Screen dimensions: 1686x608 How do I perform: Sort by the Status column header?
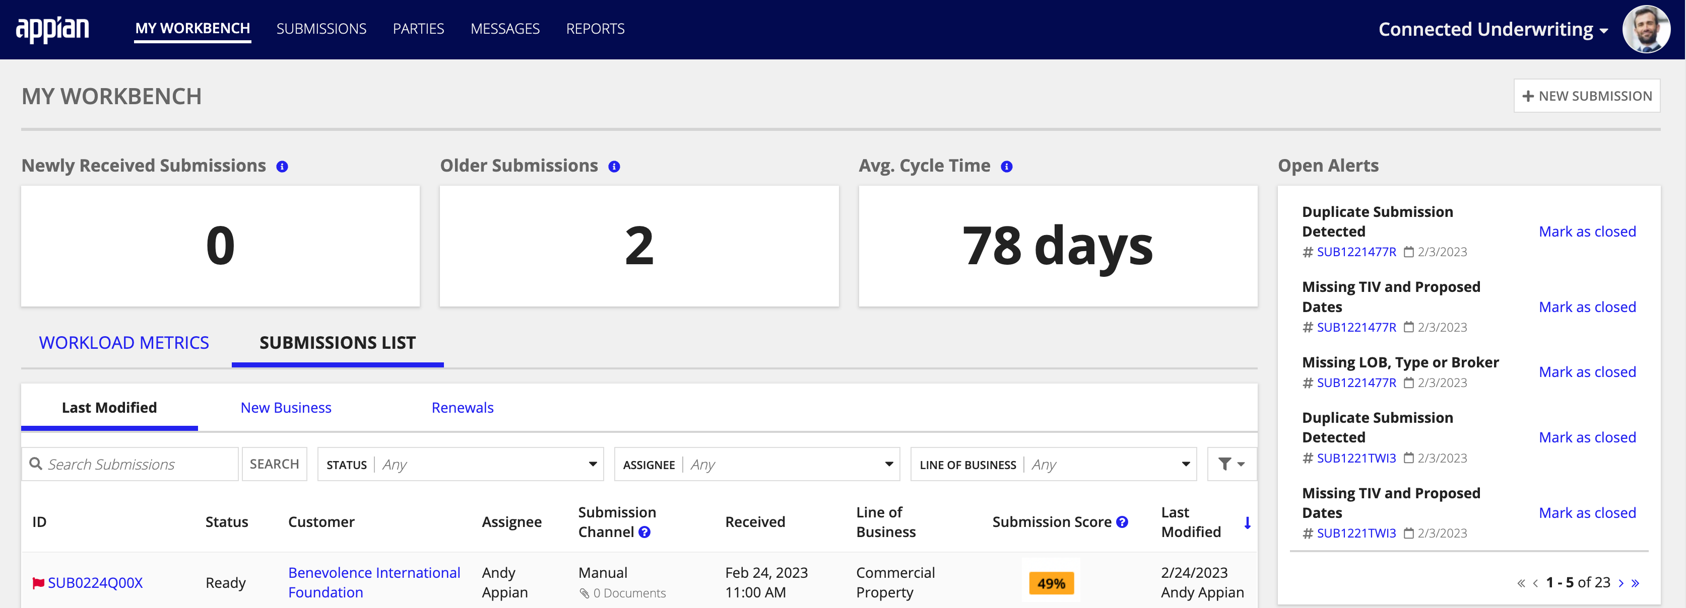[x=226, y=522]
